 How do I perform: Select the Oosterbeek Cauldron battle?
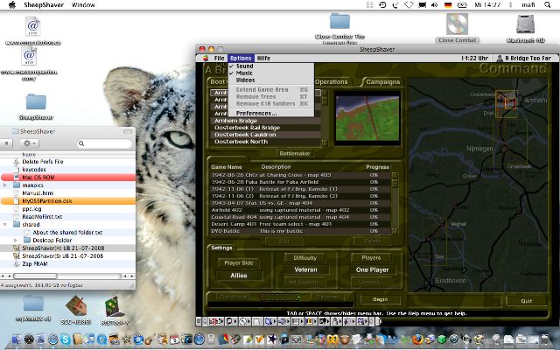tap(265, 135)
